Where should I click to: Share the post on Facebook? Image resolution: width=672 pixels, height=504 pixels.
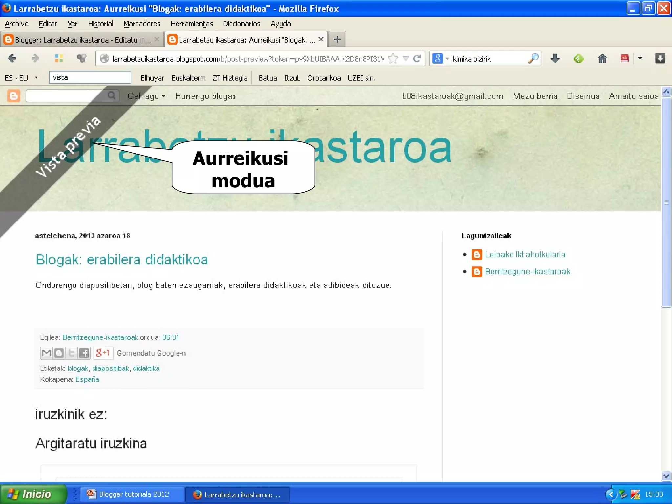pyautogui.click(x=84, y=353)
